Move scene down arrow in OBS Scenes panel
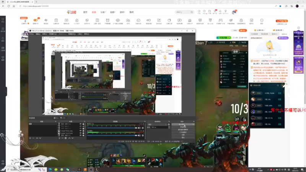 [x=40, y=138]
